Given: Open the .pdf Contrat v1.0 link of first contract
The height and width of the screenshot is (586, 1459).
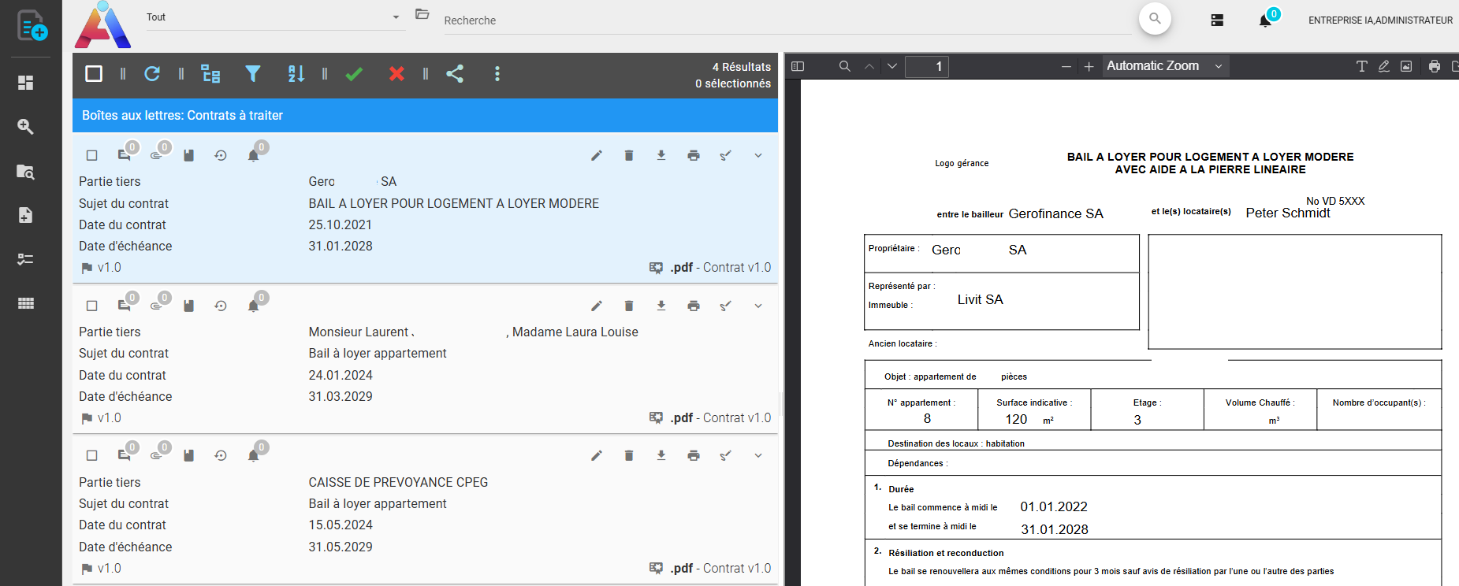Looking at the screenshot, I should pyautogui.click(x=720, y=268).
